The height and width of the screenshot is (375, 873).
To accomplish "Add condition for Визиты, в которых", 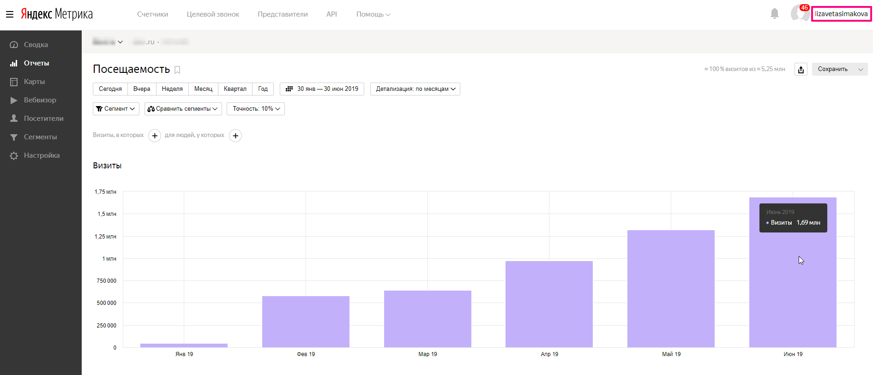I will coord(155,136).
